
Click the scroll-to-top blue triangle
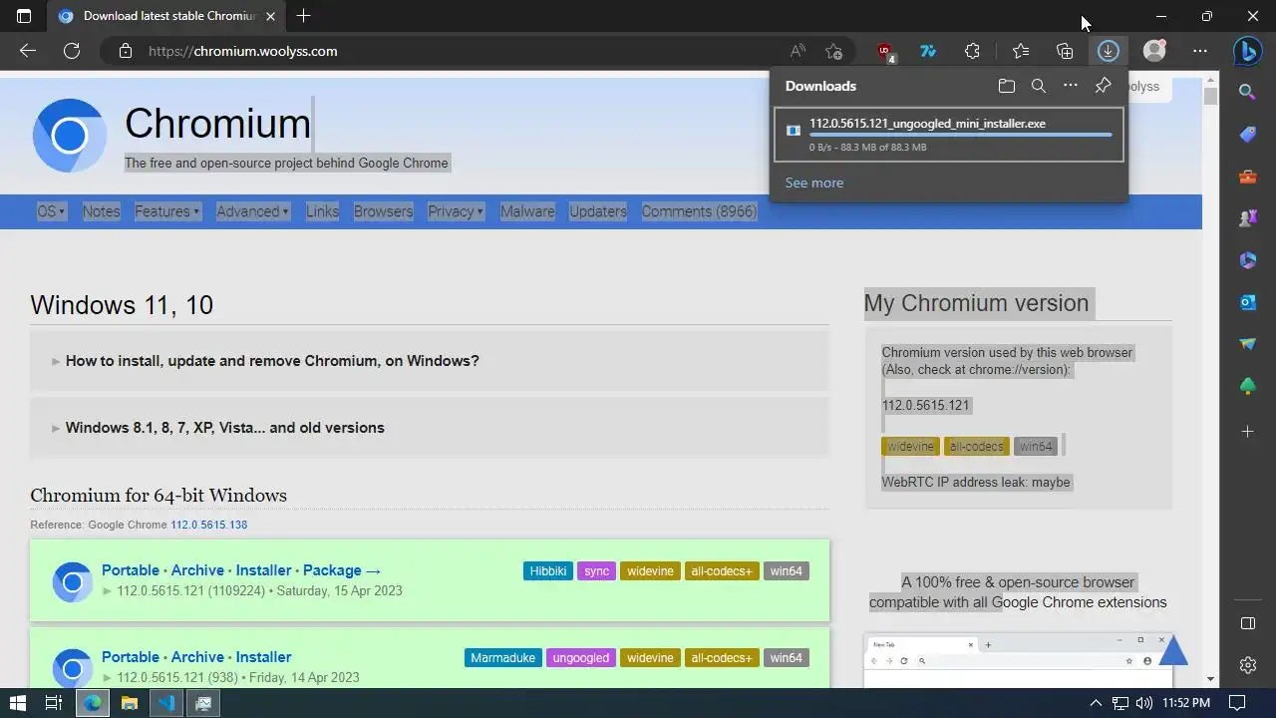1173,649
